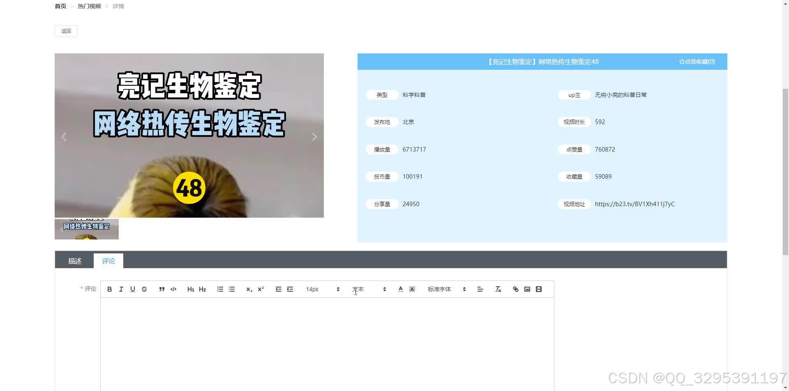Open 热门视频 breadcrumb link
Image resolution: width=789 pixels, height=391 pixels.
click(89, 6)
